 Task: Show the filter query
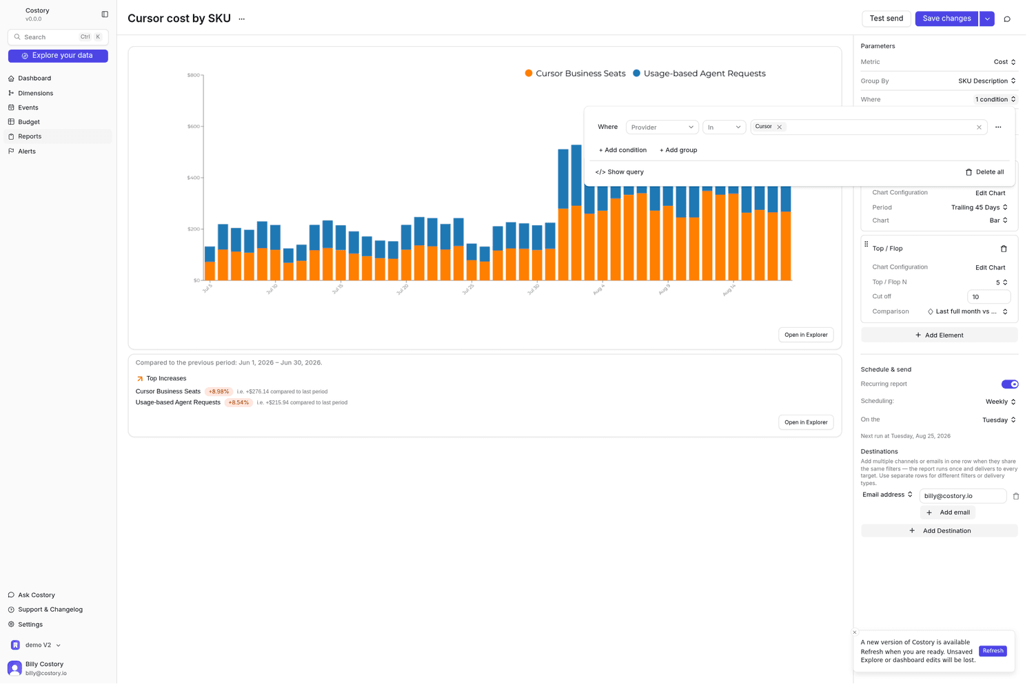pos(619,172)
